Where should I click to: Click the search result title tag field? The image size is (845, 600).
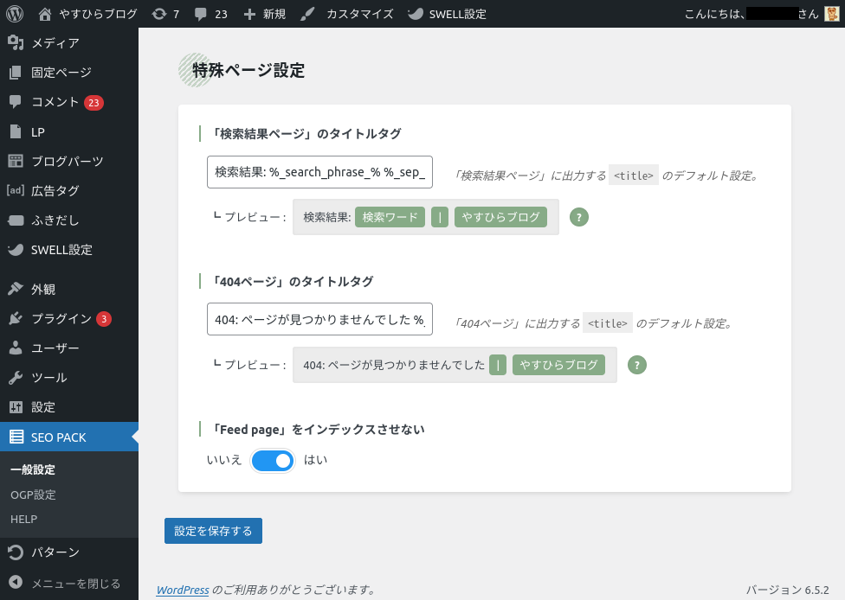tap(319, 172)
